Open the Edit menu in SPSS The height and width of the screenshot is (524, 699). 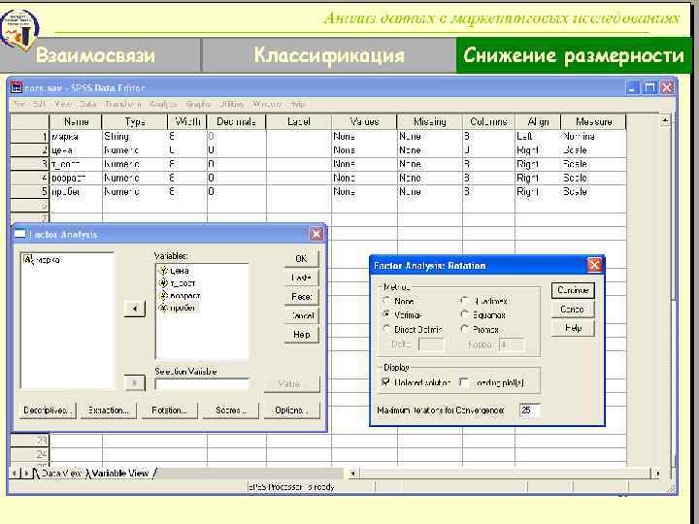(39, 104)
